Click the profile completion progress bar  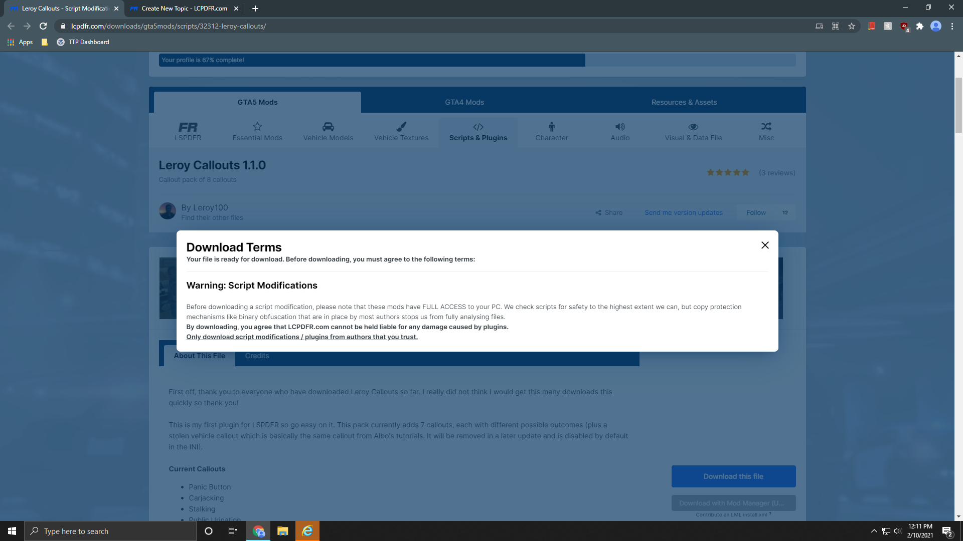coord(476,60)
